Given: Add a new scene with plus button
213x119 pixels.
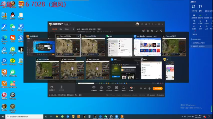Looking at the screenshot, I should (x=73, y=29).
